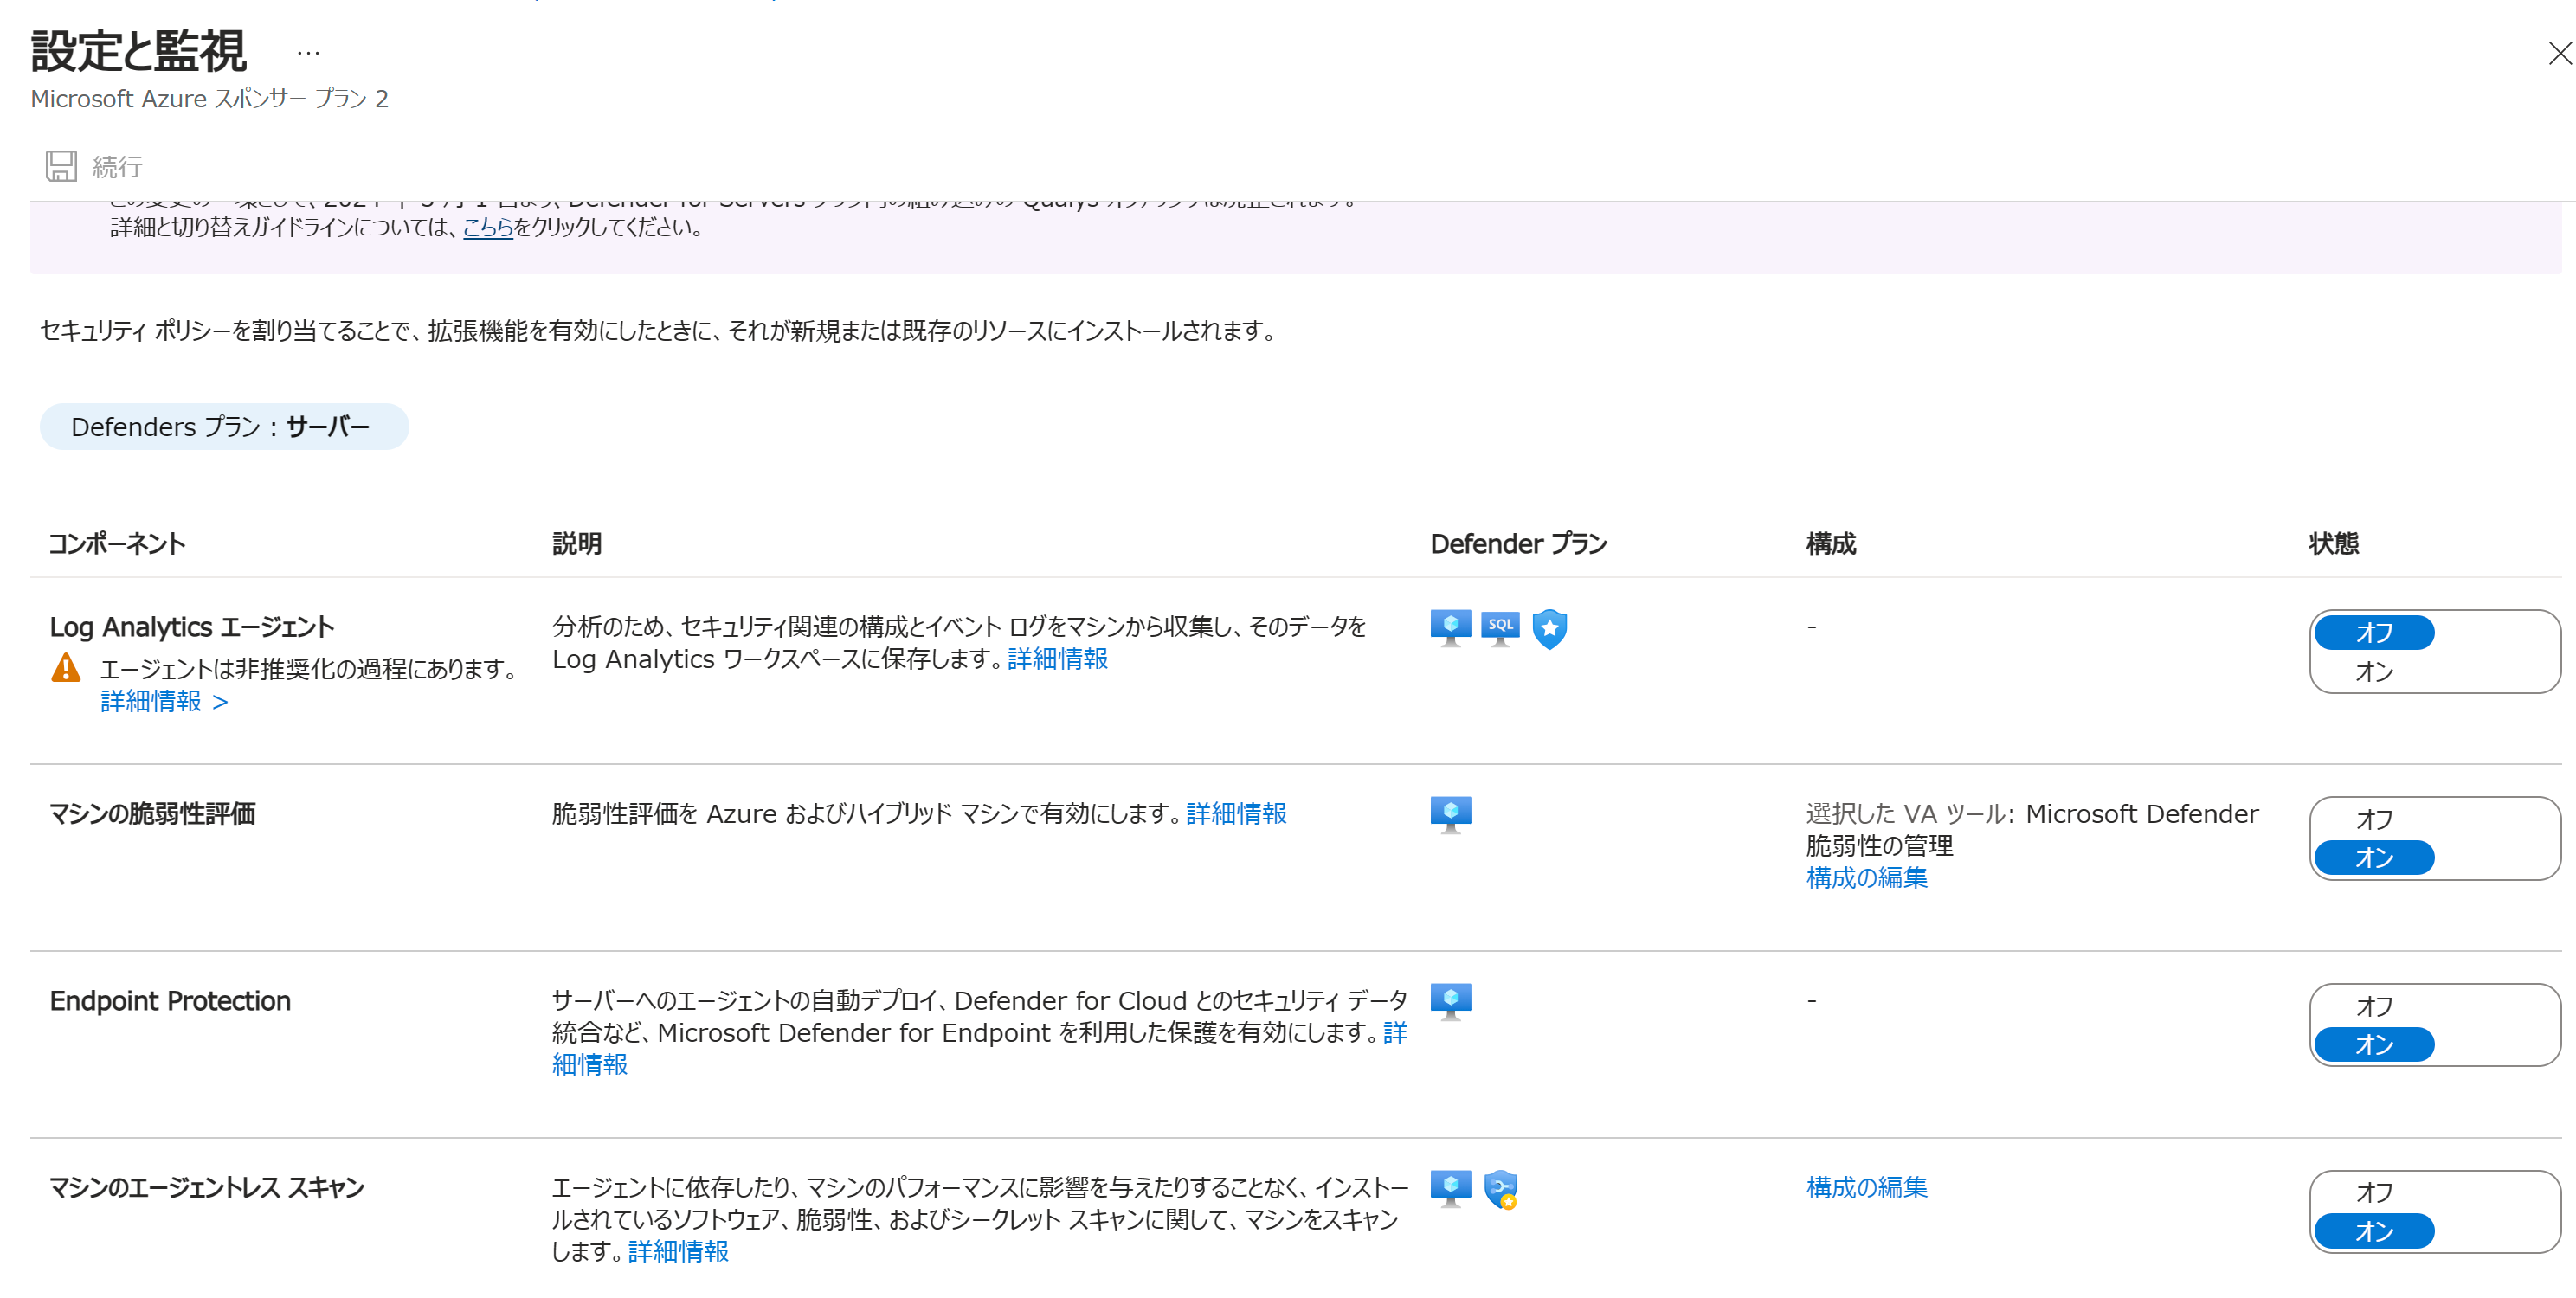Open the ellipsis menu beside 設定と監視
Screen dimensions: 2576x1298
point(308,53)
